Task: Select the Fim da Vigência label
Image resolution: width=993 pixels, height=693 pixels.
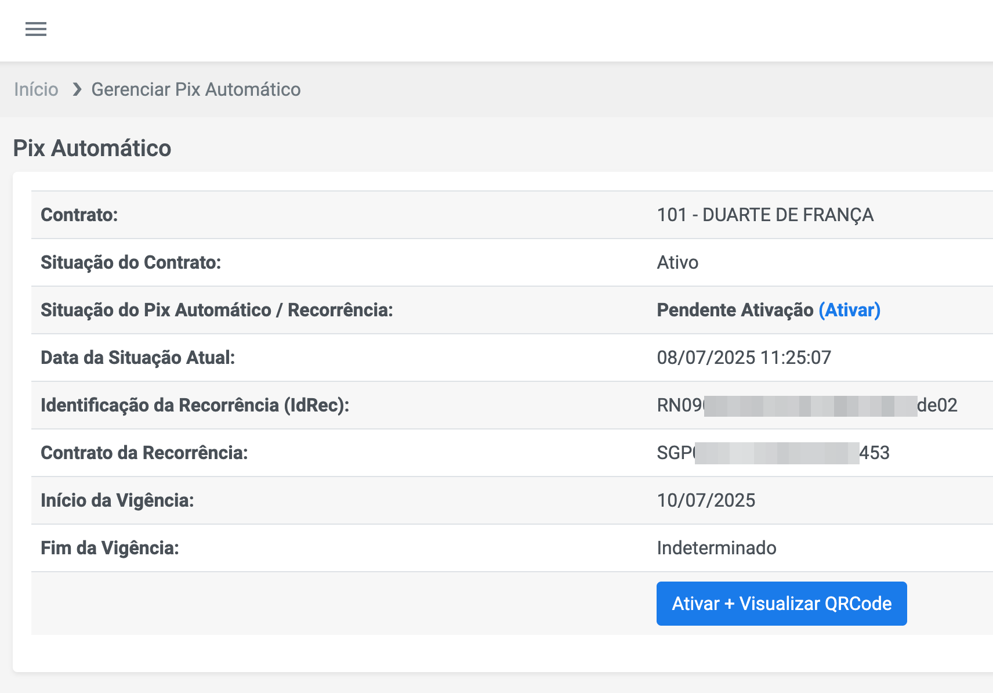Action: point(110,548)
